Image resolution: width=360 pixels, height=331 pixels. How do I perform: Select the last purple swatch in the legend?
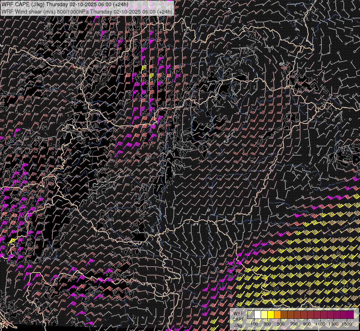coord(350,314)
